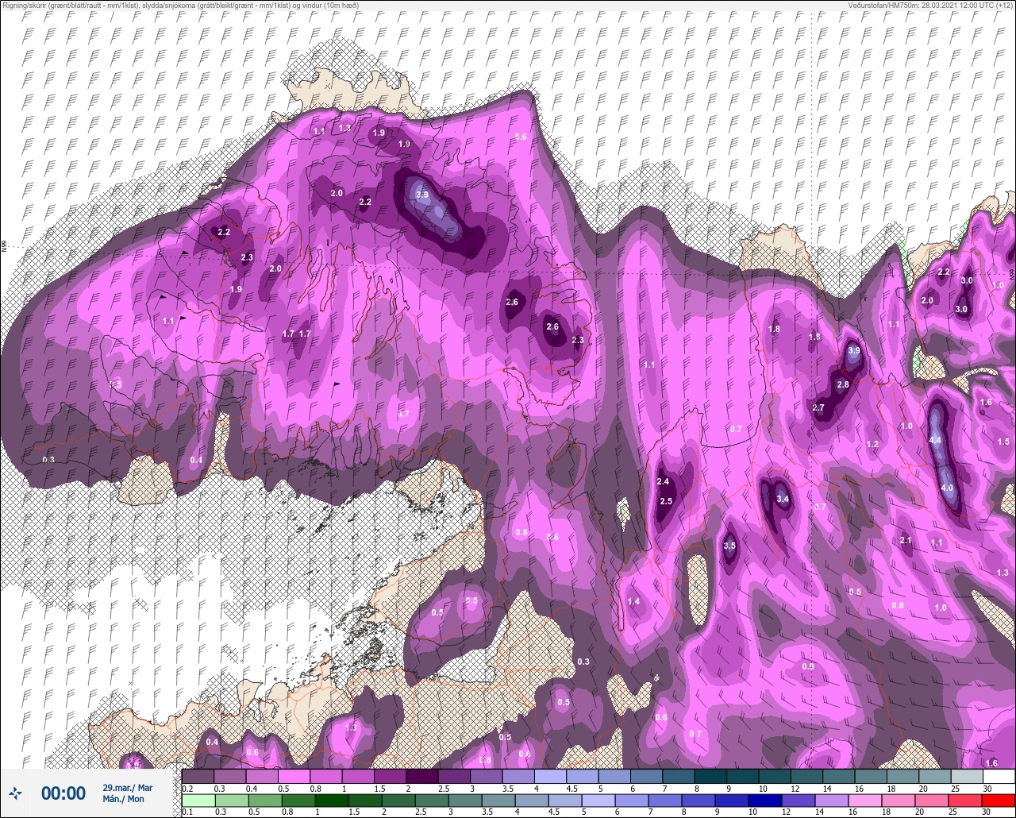The width and height of the screenshot is (1016, 818).
Task: Click the 0.2 label on top legend scale
Action: pos(187,789)
